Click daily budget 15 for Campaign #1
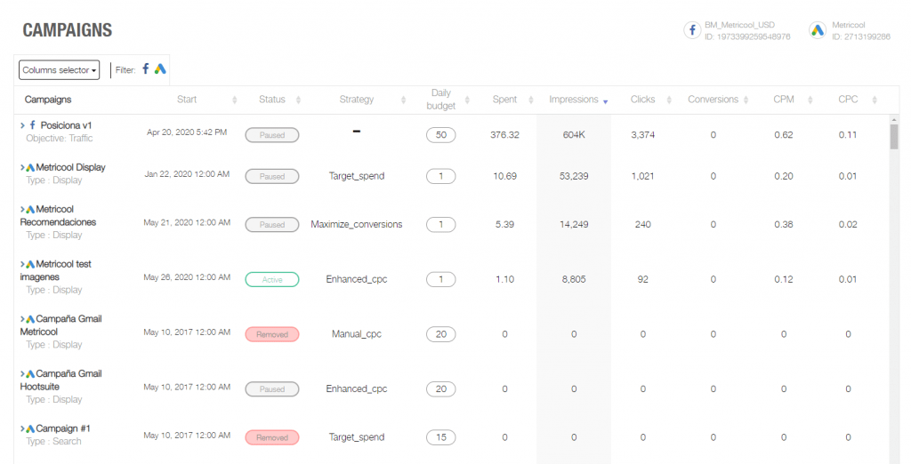The width and height of the screenshot is (911, 464). click(441, 437)
